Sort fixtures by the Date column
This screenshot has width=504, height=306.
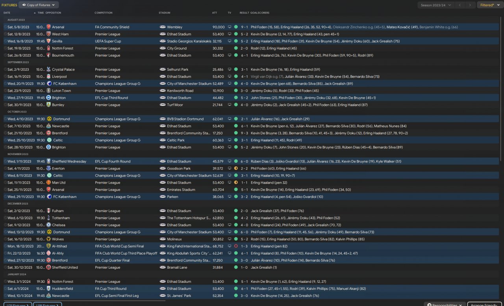click(x=7, y=13)
